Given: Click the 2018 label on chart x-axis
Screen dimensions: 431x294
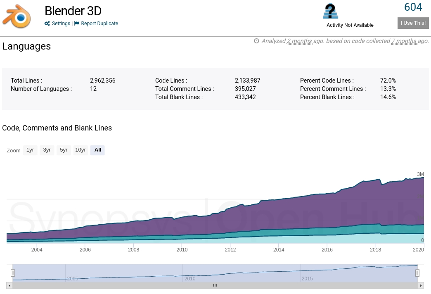Looking at the screenshot, I should point(375,250).
